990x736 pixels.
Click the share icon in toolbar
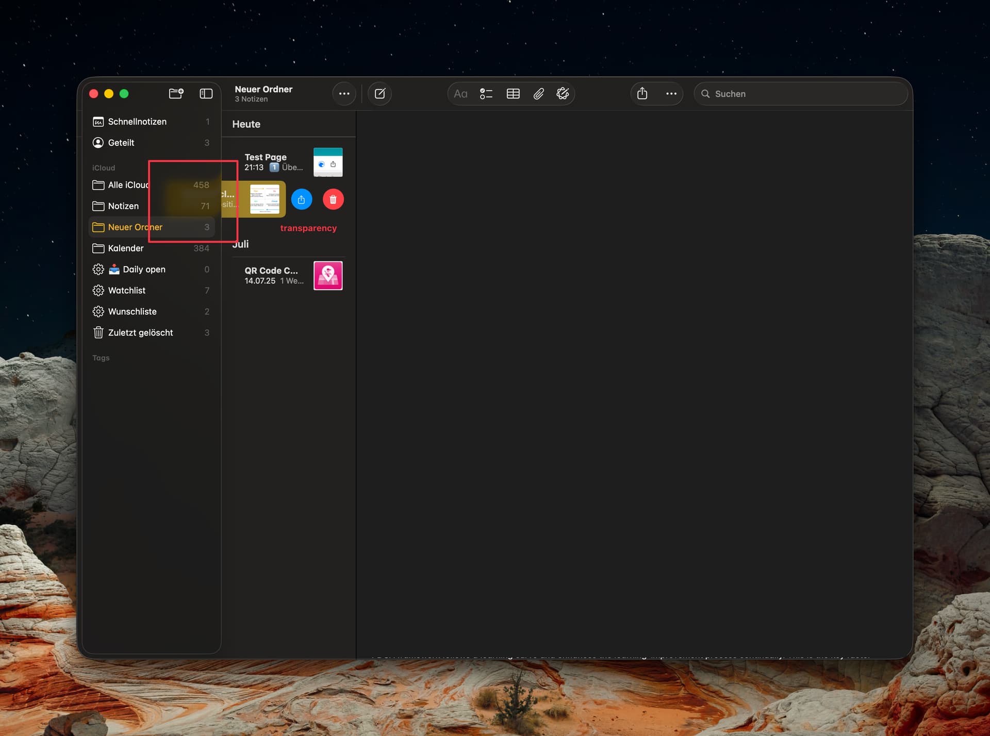[x=642, y=94]
